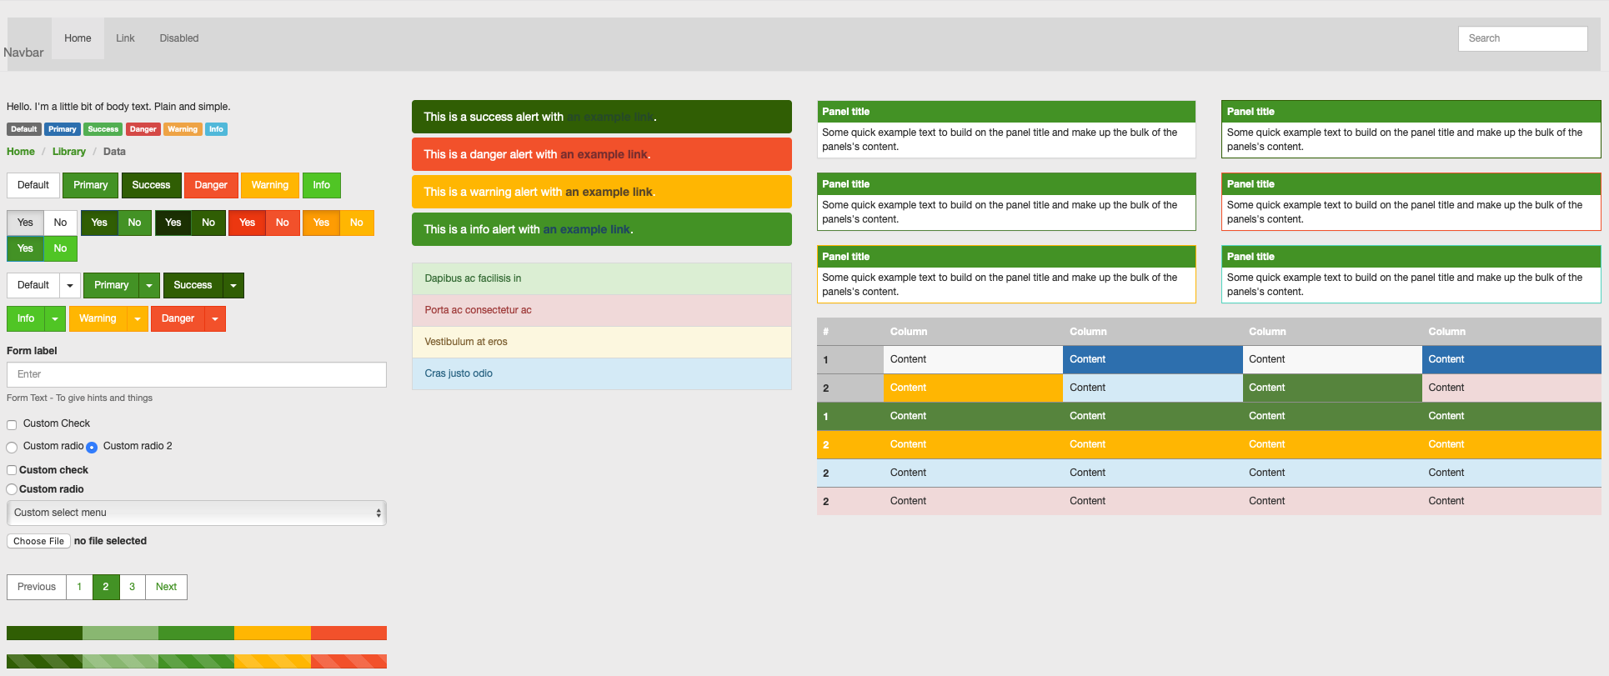Open the Library breadcrumb
This screenshot has height=676, width=1609.
pyautogui.click(x=69, y=152)
